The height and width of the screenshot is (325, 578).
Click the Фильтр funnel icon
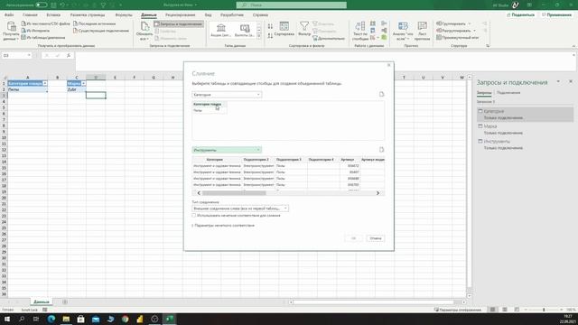tap(304, 29)
